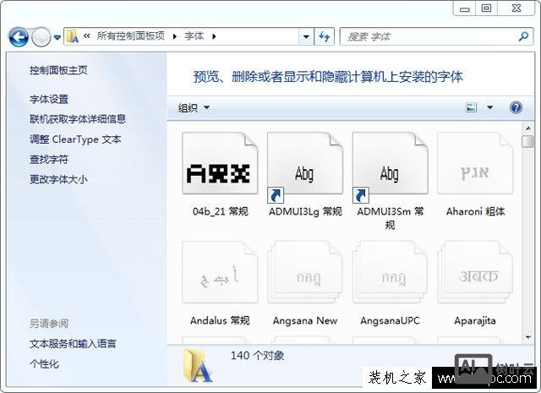Viewport: 541px width, 393px height.
Task: Open 文本服务和输入语言 link
Action: pyautogui.click(x=73, y=344)
